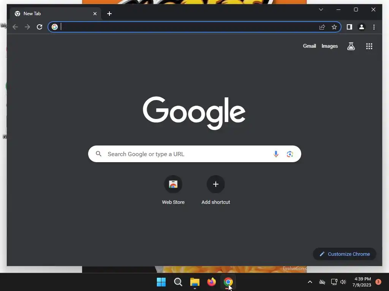The height and width of the screenshot is (291, 389).
Task: Open File Explorer from taskbar
Action: click(x=195, y=282)
